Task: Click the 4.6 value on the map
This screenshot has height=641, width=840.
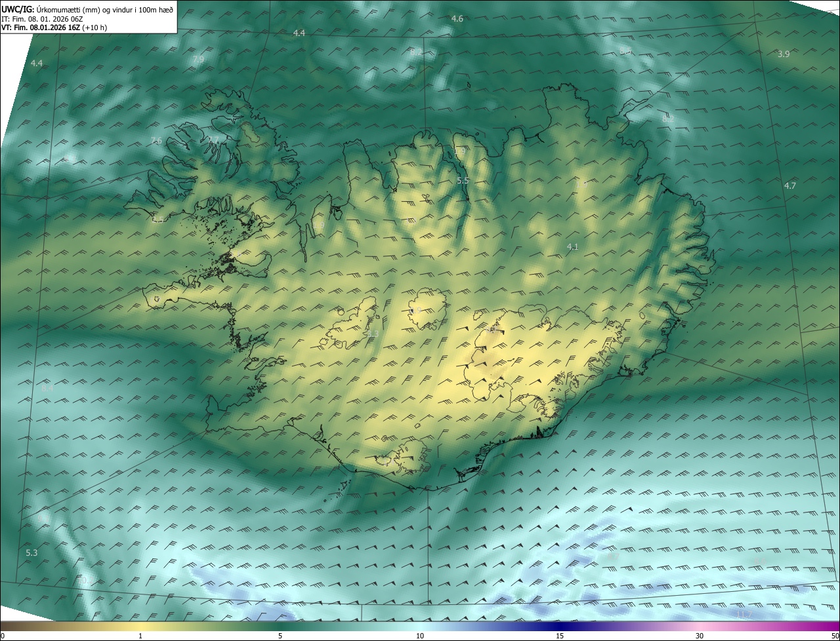Action: coord(457,19)
